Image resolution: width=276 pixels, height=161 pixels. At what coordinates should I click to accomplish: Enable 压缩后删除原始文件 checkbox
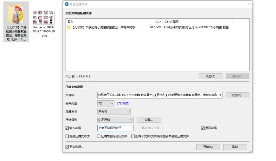click(x=99, y=136)
